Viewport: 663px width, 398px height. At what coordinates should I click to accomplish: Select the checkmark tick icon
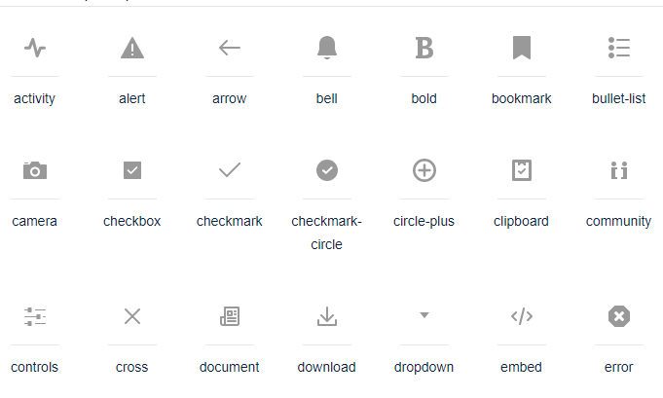tap(230, 170)
